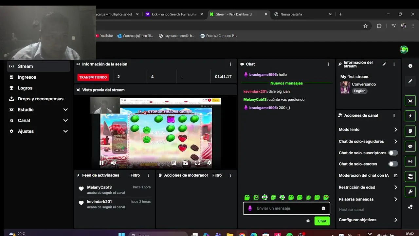Open Acciones de moderador options menu
The image size is (419, 236).
click(230, 175)
